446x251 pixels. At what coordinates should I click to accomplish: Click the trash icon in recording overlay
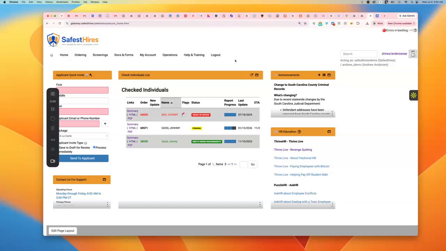53,128
